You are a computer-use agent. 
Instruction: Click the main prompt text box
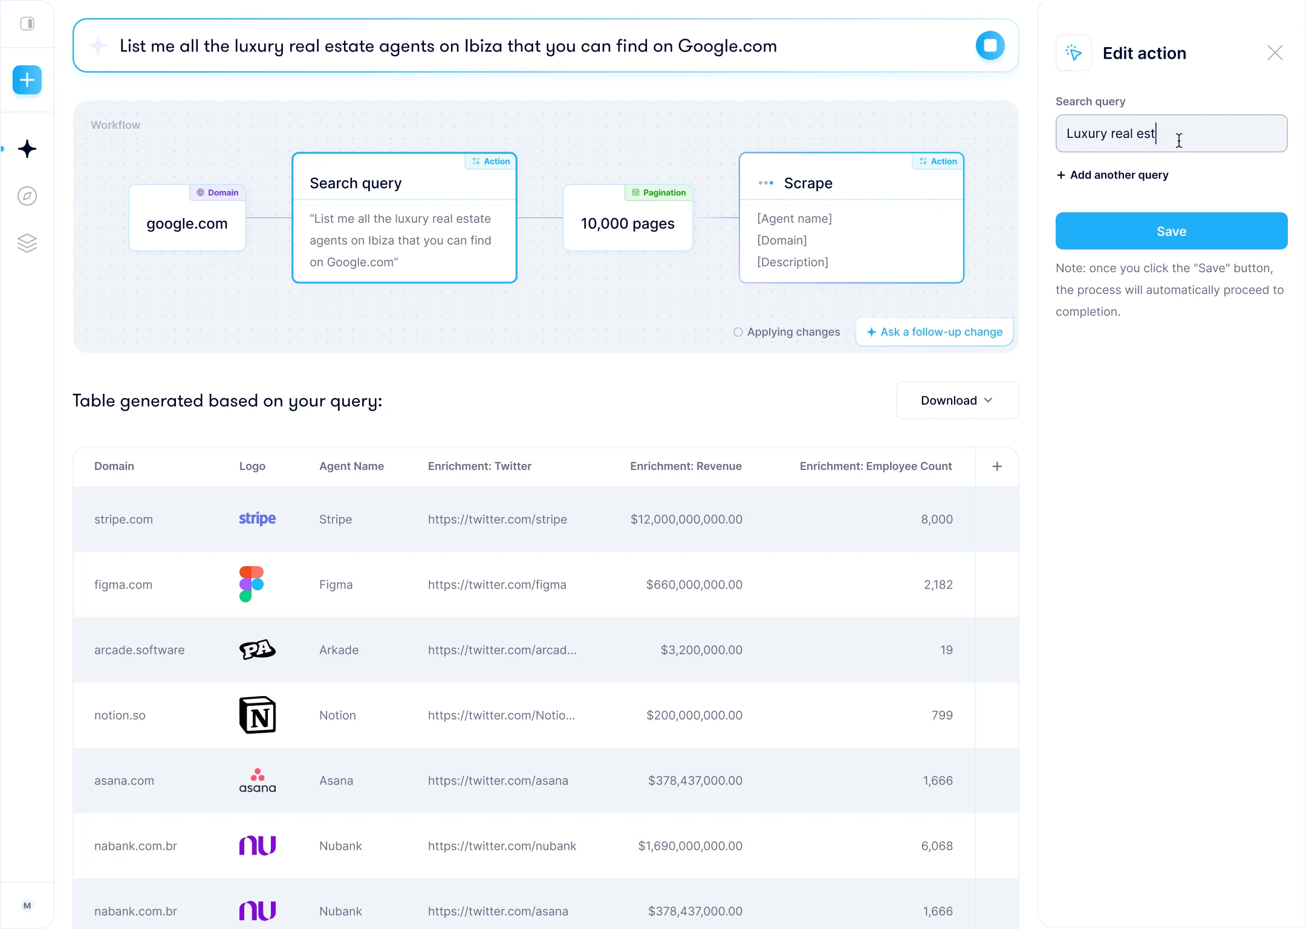click(x=545, y=46)
